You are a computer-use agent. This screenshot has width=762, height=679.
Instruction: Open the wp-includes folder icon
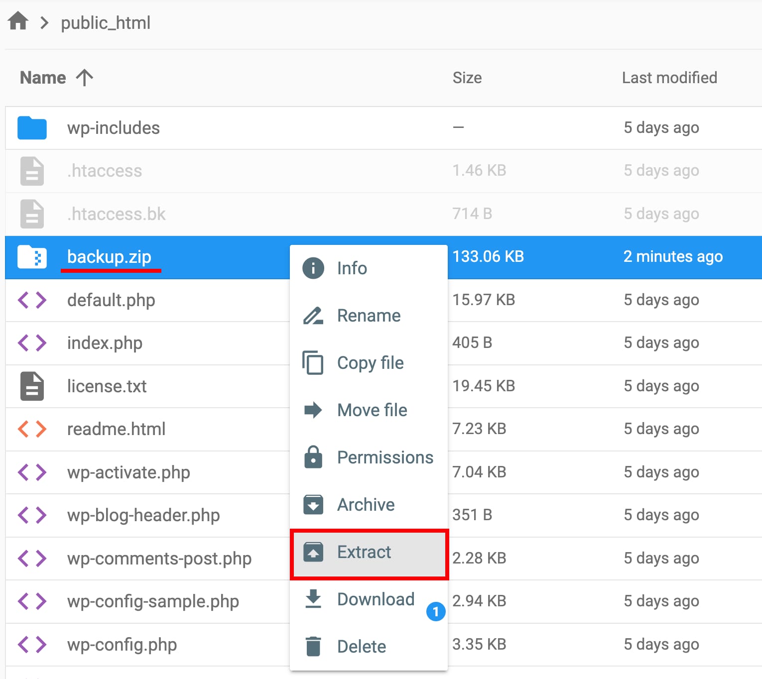pyautogui.click(x=31, y=127)
